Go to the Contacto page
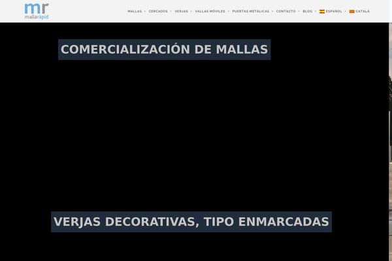 [x=286, y=11]
